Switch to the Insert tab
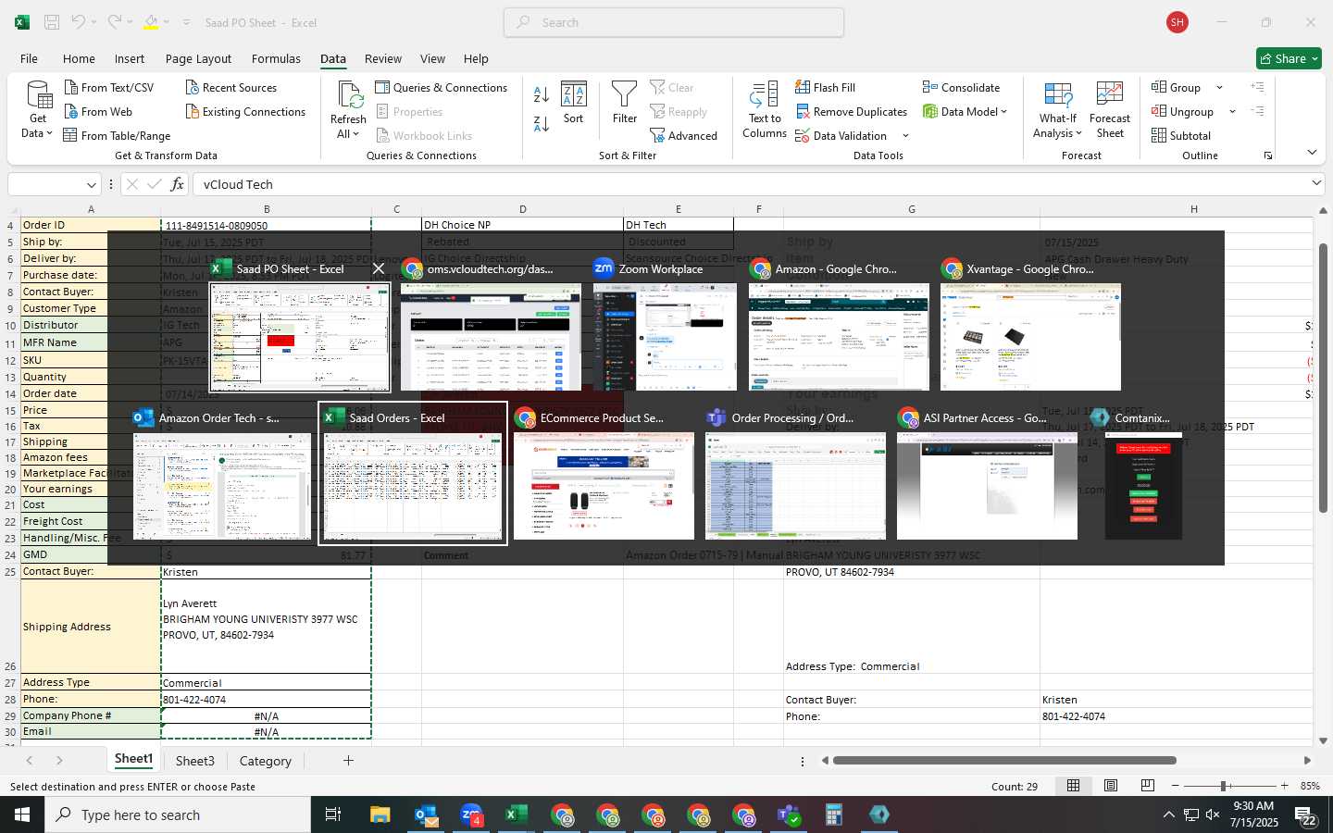Viewport: 1333px width, 833px height. pyautogui.click(x=130, y=58)
